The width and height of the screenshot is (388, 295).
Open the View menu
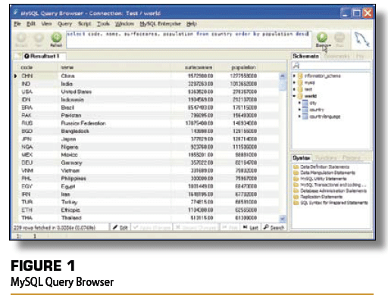pos(46,23)
